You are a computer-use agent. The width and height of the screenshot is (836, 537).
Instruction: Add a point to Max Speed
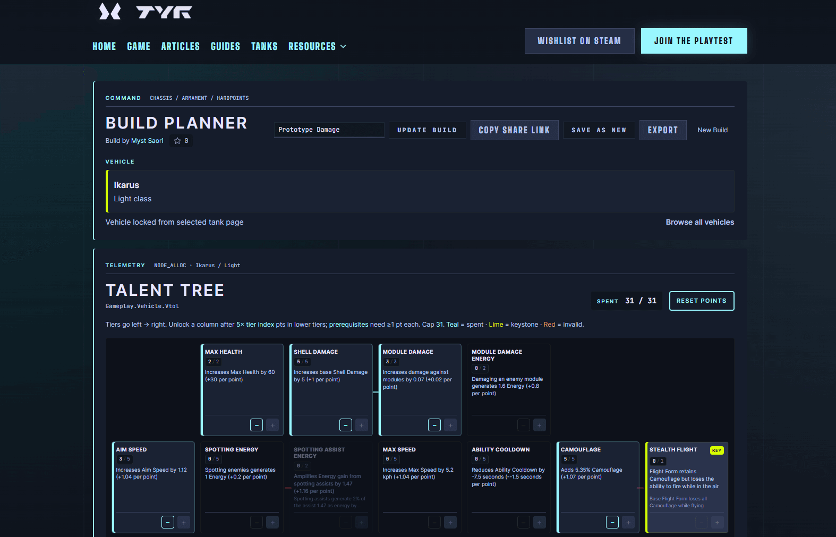(450, 522)
